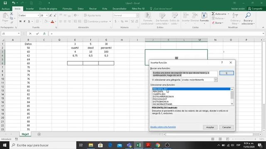Decrease font size with the smaller A
This screenshot has height=149, width=266.
coord(55,15)
